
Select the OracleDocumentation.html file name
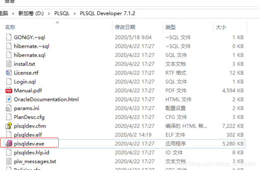point(46,100)
